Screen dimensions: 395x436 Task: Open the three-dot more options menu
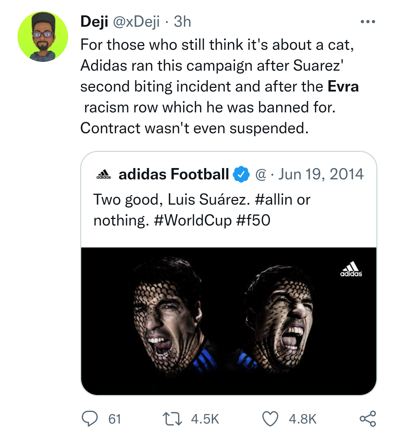pyautogui.click(x=368, y=21)
